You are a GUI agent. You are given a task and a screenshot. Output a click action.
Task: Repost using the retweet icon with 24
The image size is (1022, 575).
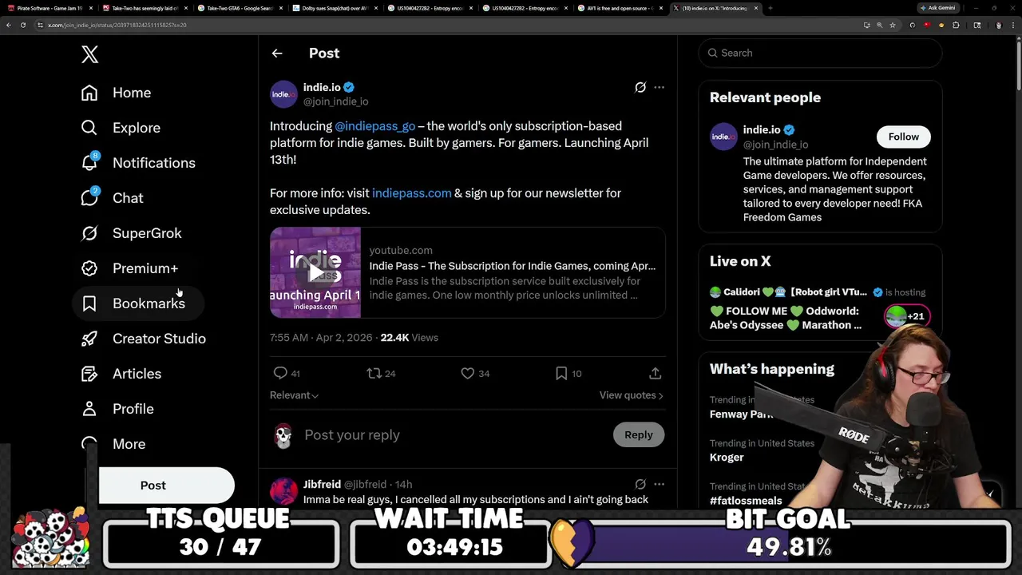(x=374, y=373)
